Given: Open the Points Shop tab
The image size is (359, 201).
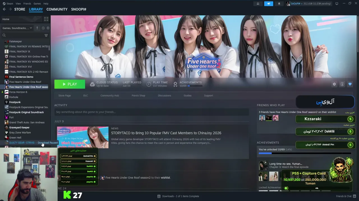Looking at the screenshot, I should click(x=138, y=95).
